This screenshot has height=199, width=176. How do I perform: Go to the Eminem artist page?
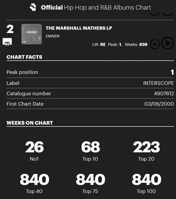[x=52, y=36]
